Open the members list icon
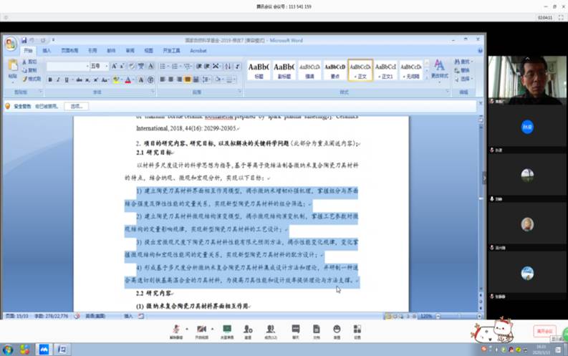 [x=270, y=329]
